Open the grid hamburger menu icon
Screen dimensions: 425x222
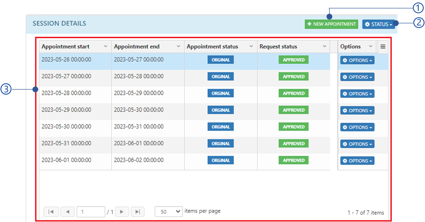[382, 46]
